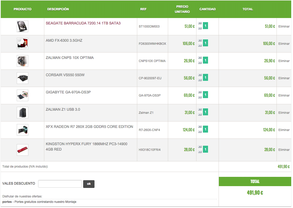The image size is (293, 208).
Task: Remove Zalman CNPS 10X Optima via Eliminar
Action: point(284,61)
